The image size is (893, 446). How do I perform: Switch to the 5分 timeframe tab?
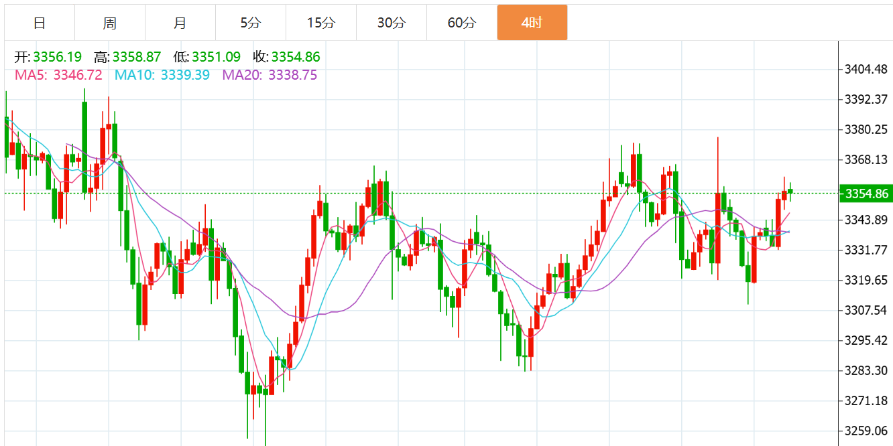tap(251, 23)
